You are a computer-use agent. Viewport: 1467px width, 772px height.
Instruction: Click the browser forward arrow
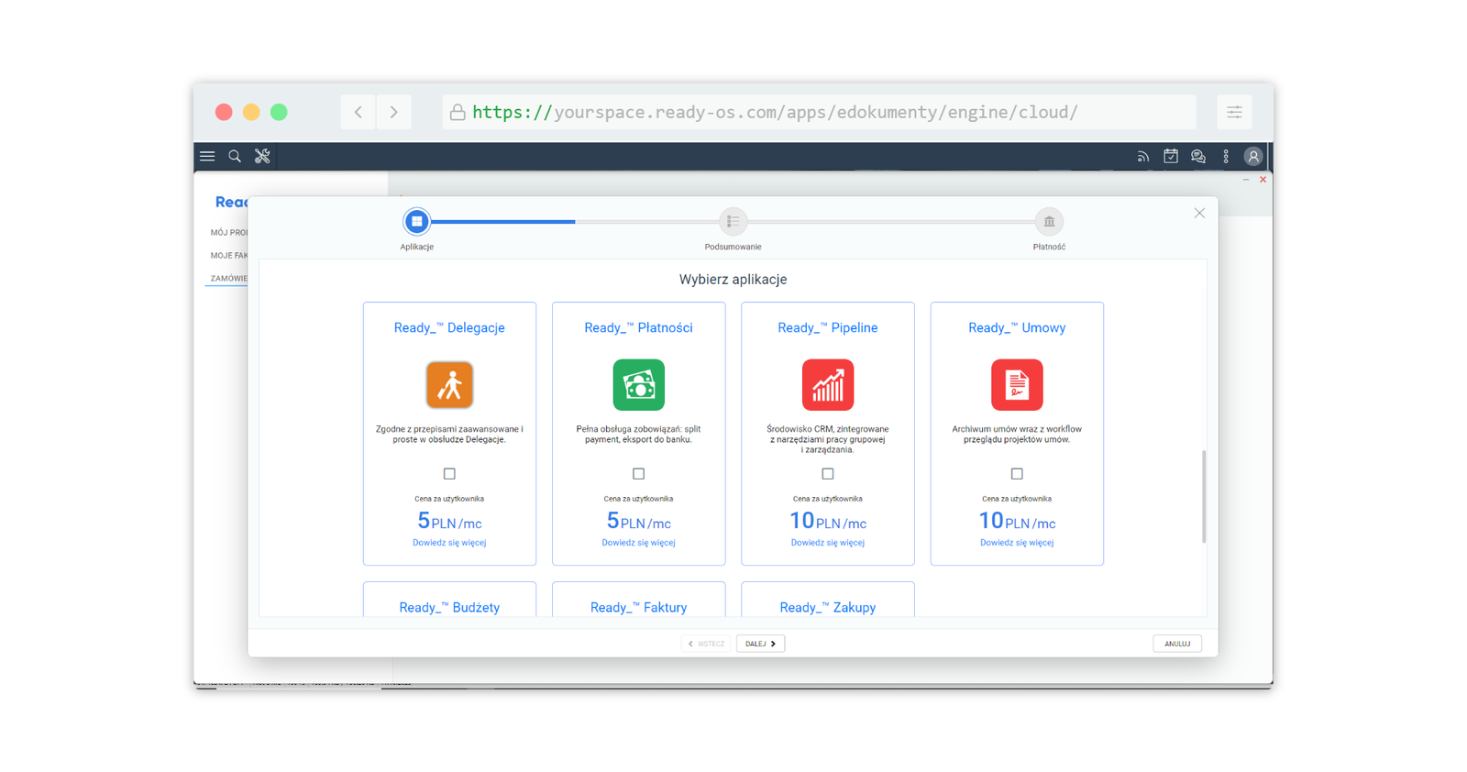[394, 112]
